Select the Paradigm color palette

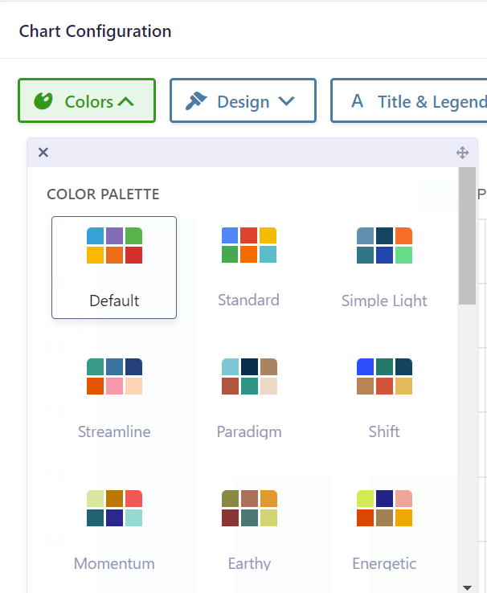pos(249,399)
